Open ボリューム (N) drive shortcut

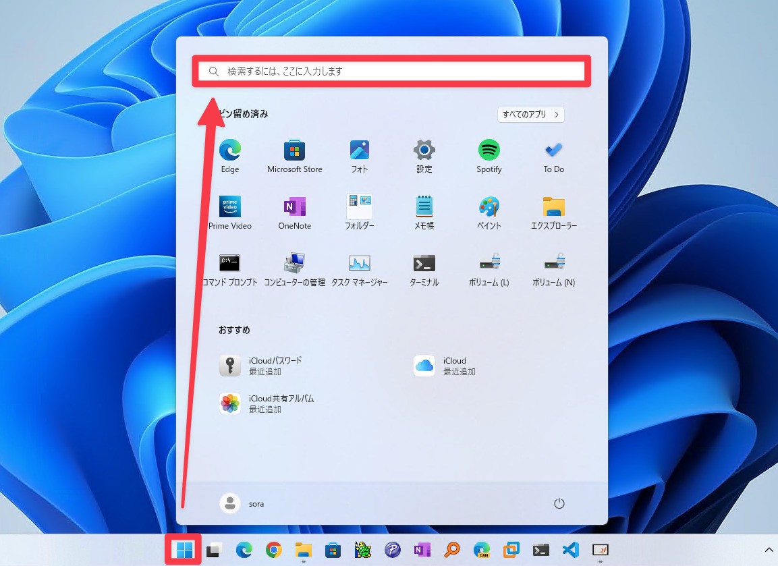click(x=554, y=269)
